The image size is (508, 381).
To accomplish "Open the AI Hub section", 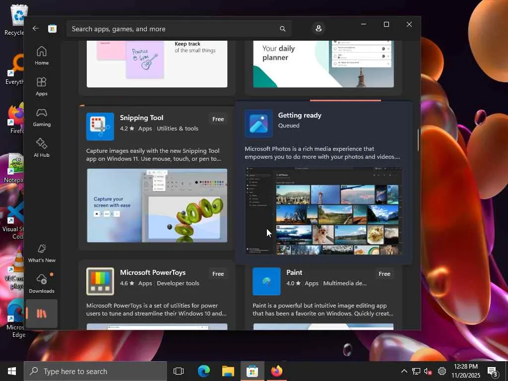I will [x=42, y=148].
